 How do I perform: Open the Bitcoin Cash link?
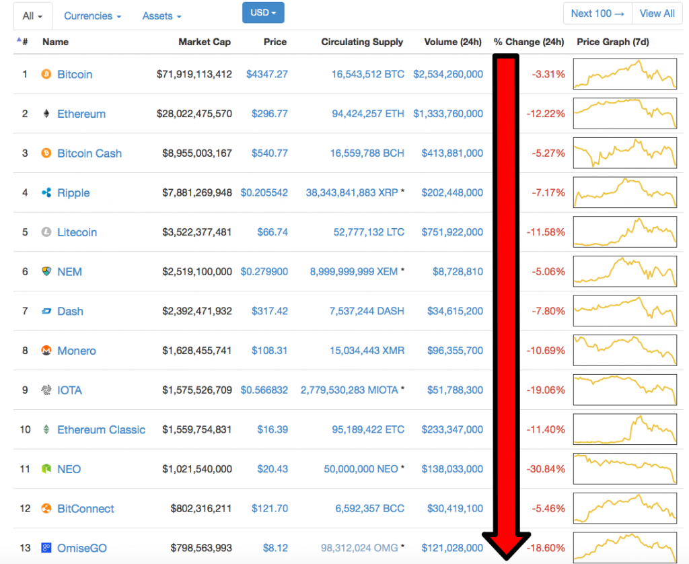pyautogui.click(x=89, y=153)
